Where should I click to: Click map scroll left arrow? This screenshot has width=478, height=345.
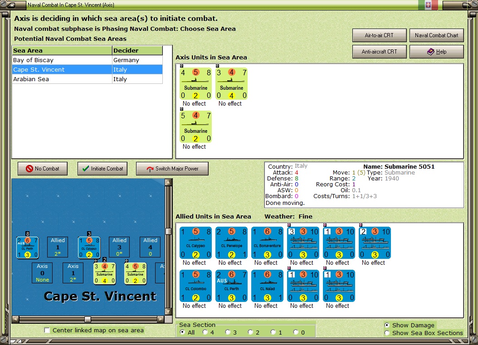15,319
